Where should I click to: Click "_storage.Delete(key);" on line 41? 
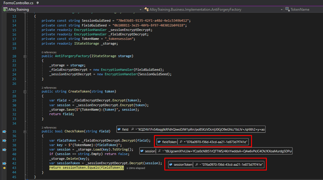tap(69, 159)
